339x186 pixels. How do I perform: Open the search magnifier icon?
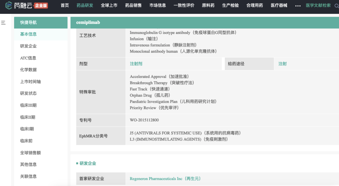(336, 6)
